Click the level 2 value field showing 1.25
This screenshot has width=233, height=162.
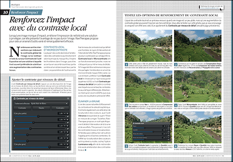[x=61, y=126]
